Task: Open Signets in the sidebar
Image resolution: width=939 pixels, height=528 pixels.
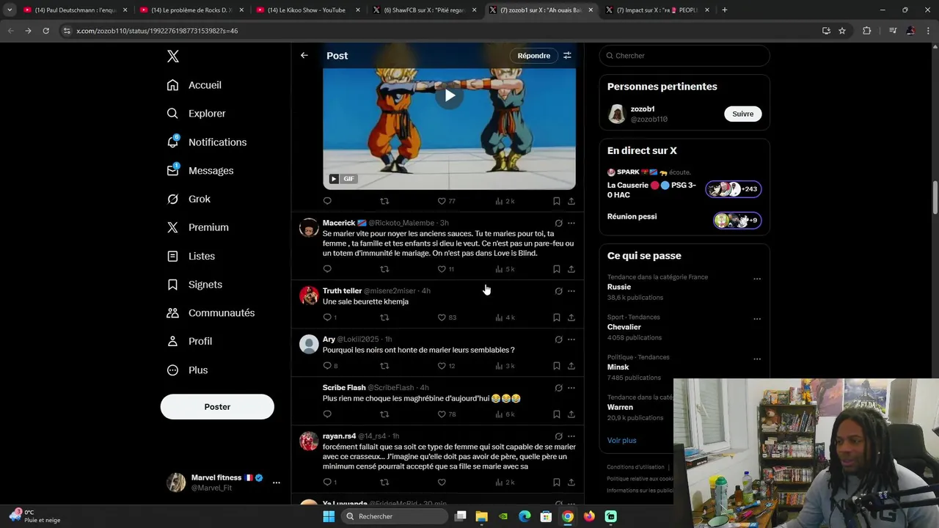Action: point(194,285)
